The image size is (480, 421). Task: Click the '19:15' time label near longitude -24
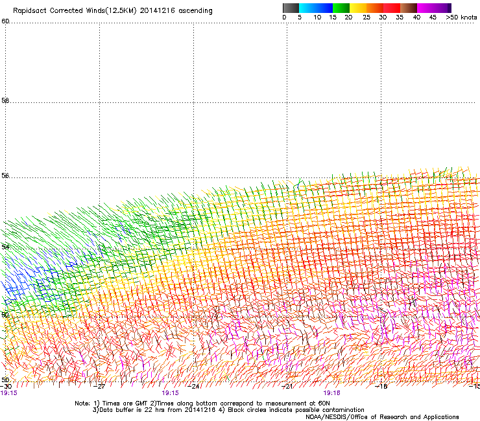pyautogui.click(x=170, y=393)
